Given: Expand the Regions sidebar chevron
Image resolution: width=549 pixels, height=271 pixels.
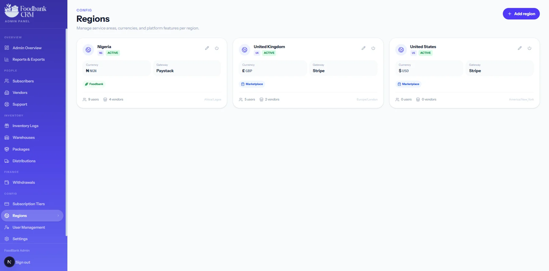Looking at the screenshot, I should pyautogui.click(x=58, y=216).
